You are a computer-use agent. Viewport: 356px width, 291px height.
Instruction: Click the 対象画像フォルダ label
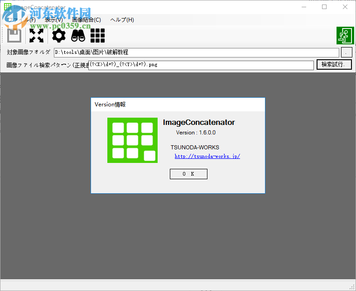29,52
